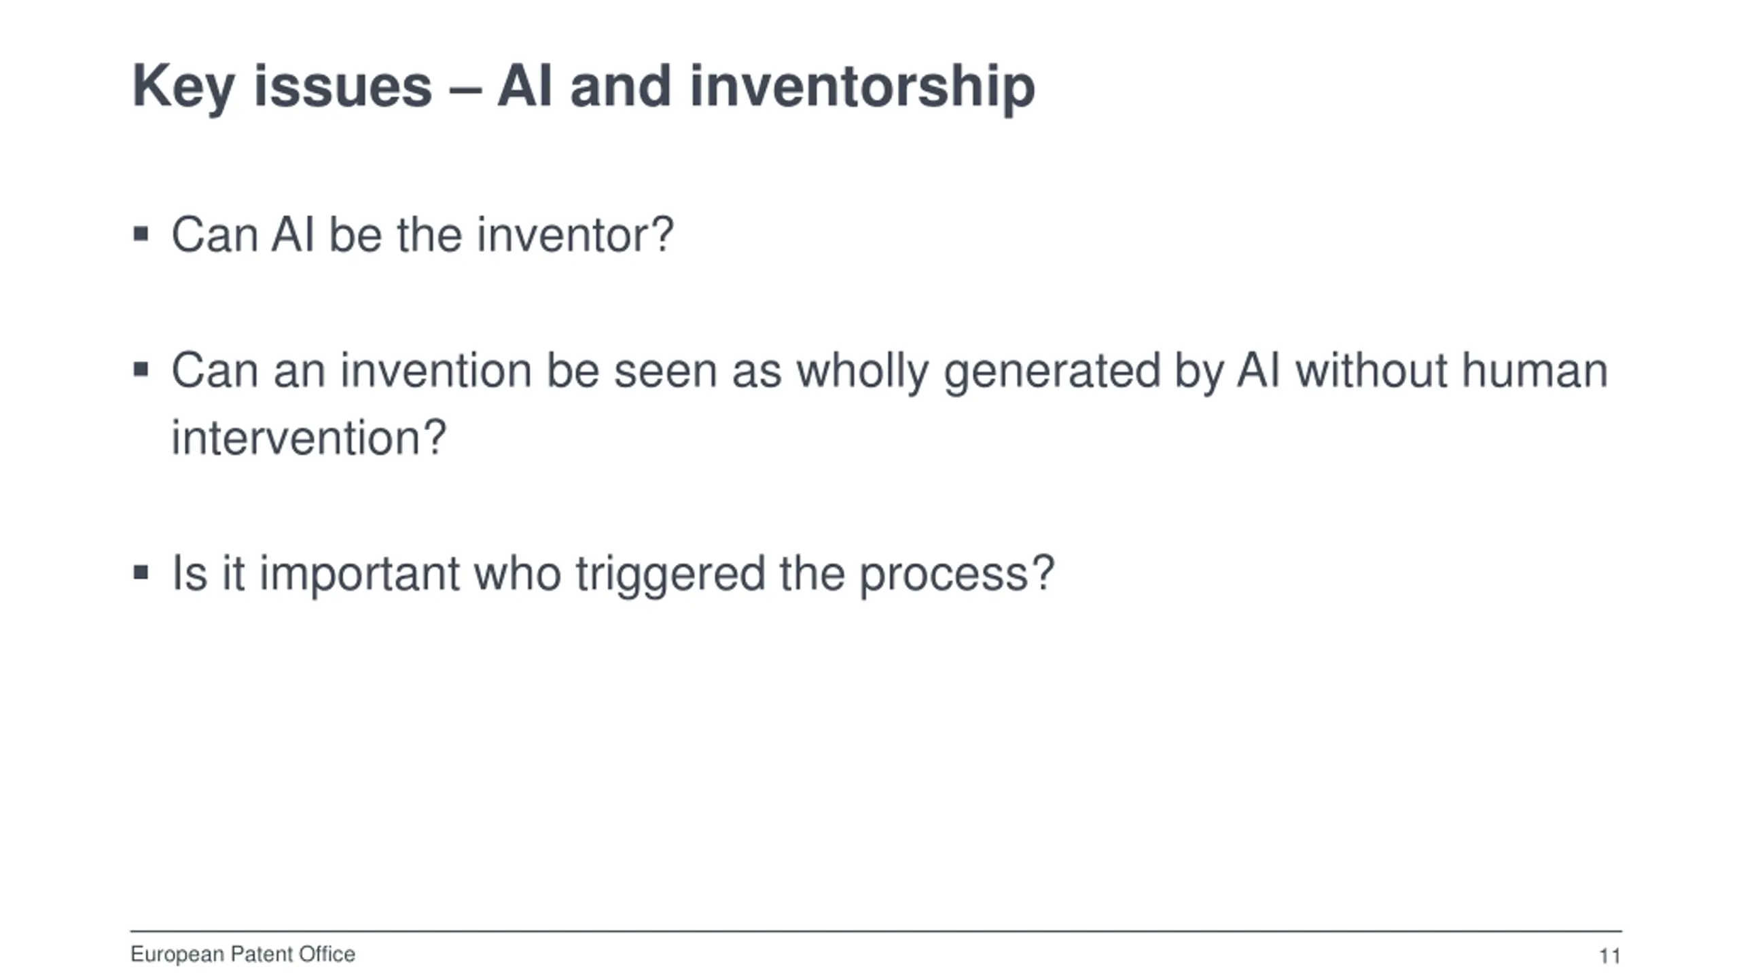
Task: Click the word "process?" in the third bullet
Action: pos(956,576)
